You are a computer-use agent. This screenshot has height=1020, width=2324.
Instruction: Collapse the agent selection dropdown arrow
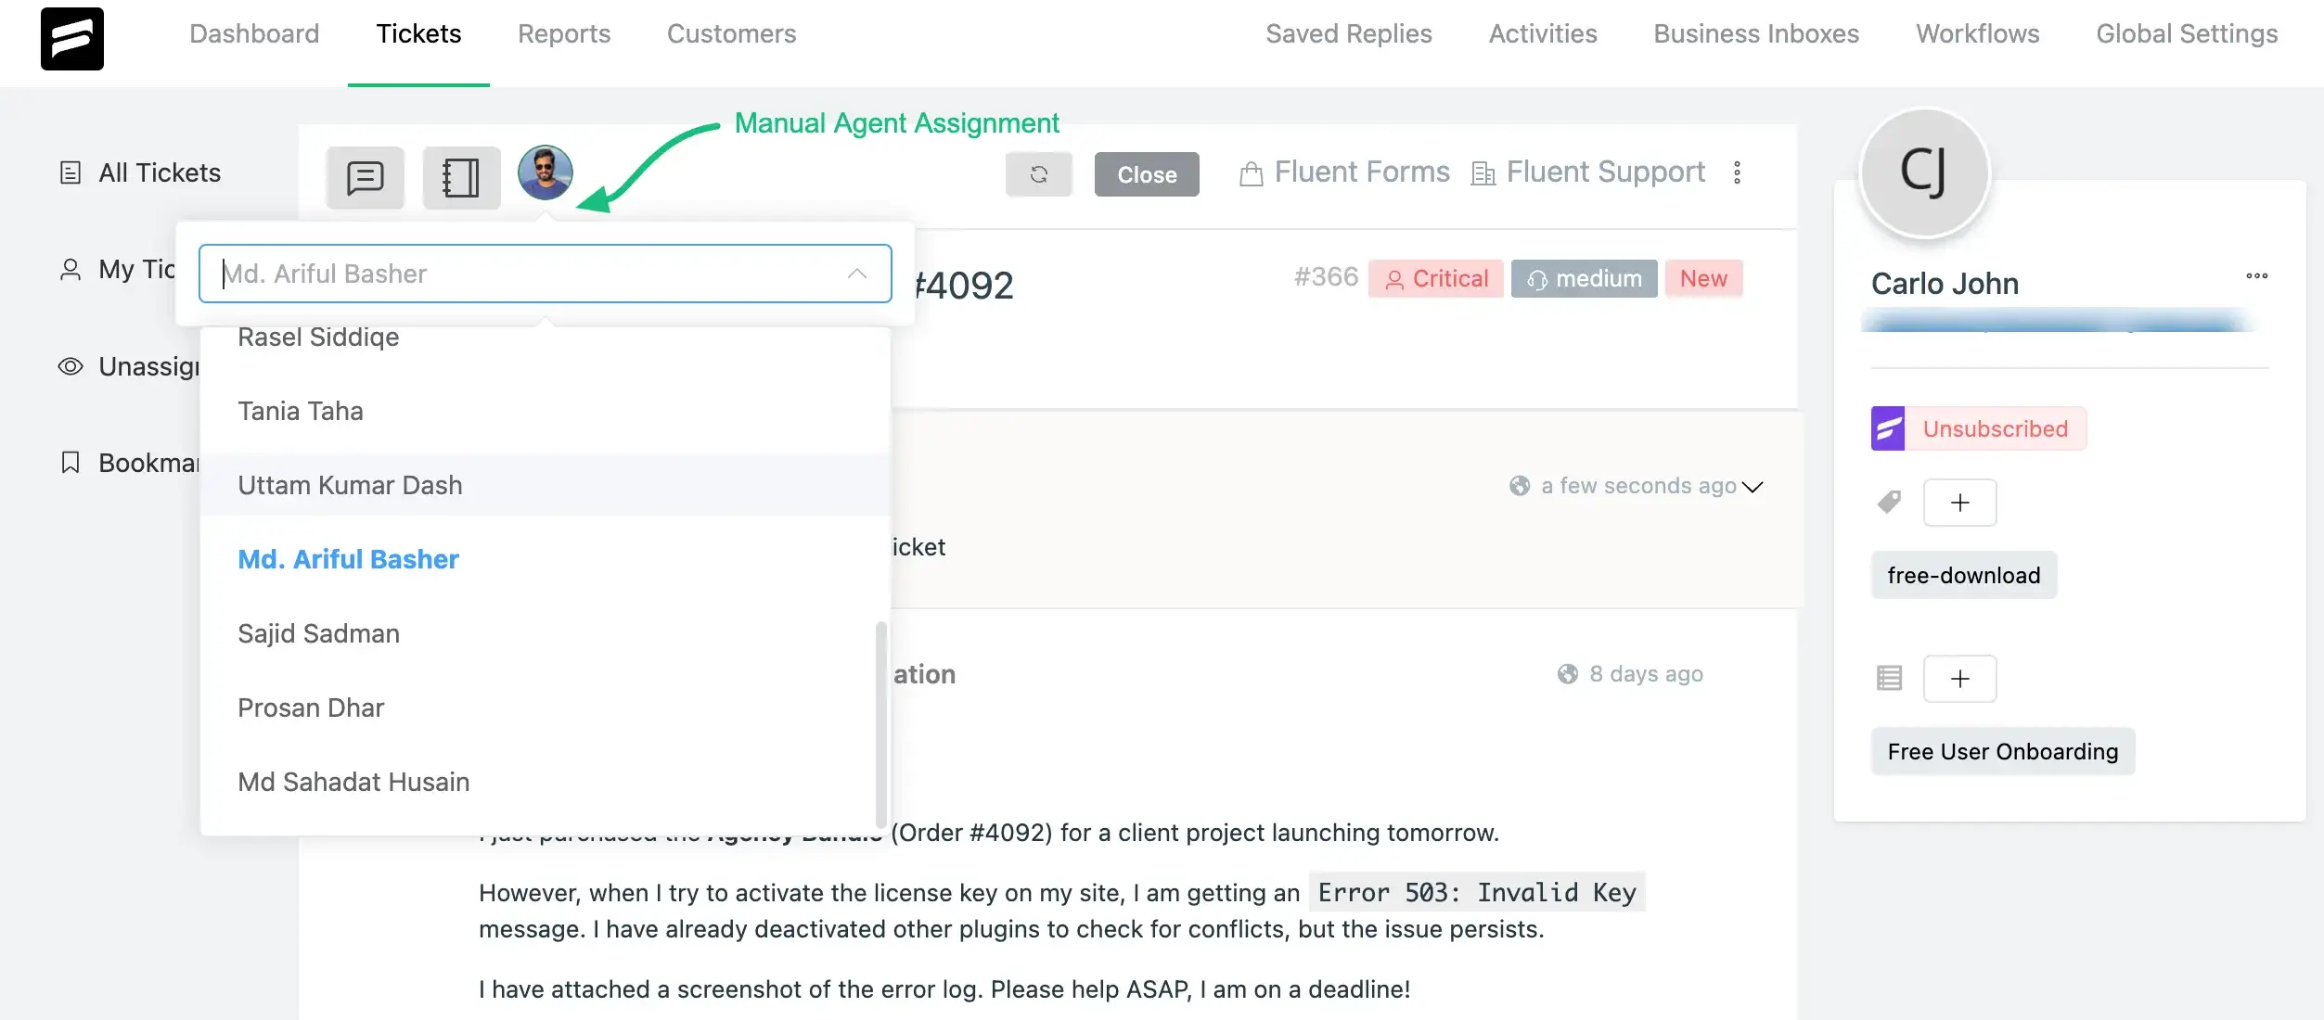click(855, 274)
